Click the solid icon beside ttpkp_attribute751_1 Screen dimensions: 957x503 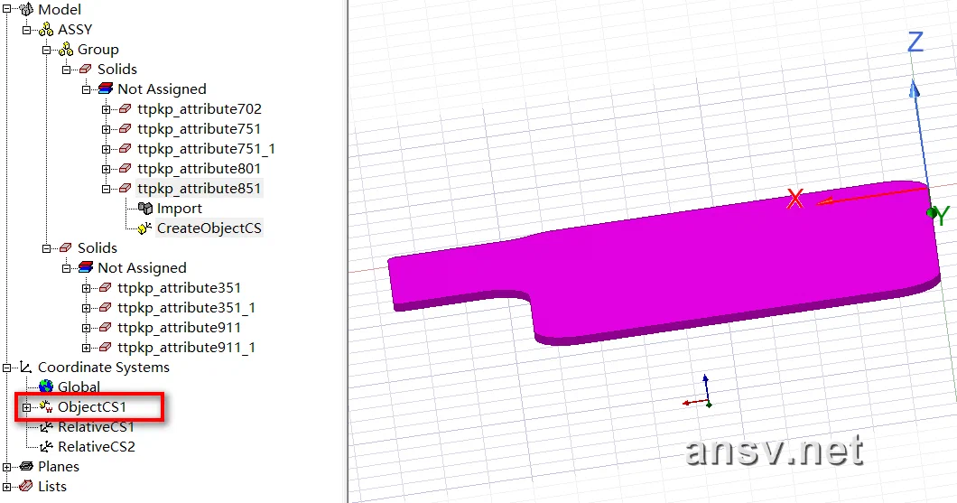pos(125,148)
